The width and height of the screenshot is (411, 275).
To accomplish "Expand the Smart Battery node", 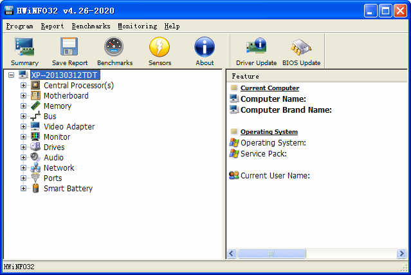I will (x=23, y=189).
